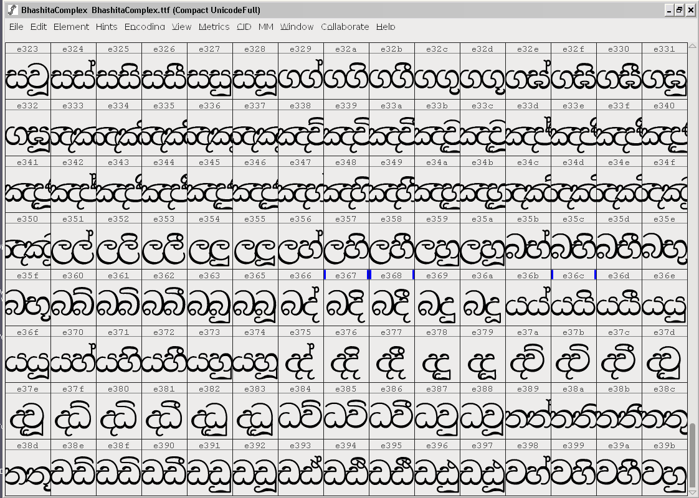This screenshot has height=498, width=699.
Task: Open the MM menu
Action: [265, 27]
